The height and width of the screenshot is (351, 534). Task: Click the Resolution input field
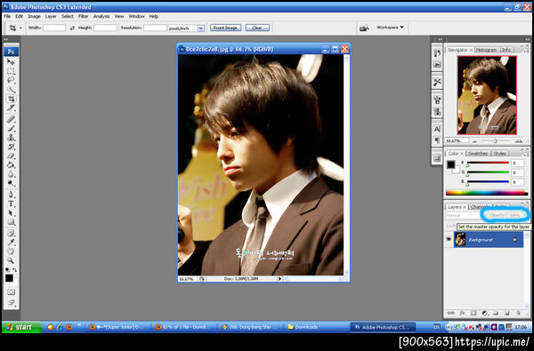coord(155,28)
